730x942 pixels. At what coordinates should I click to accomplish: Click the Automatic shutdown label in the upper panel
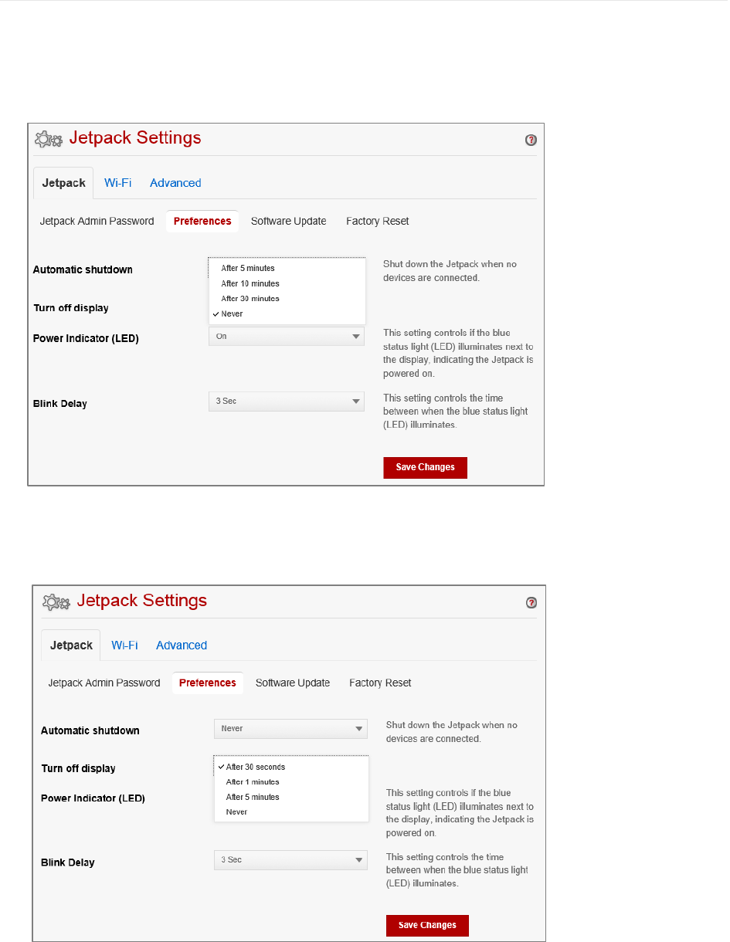83,269
